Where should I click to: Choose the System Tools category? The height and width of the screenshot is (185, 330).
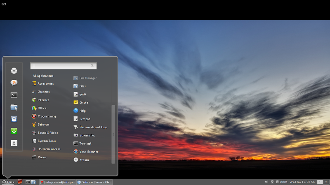coord(46,141)
